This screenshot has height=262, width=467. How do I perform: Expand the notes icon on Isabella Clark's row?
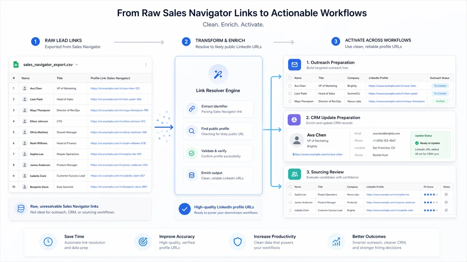447,210
